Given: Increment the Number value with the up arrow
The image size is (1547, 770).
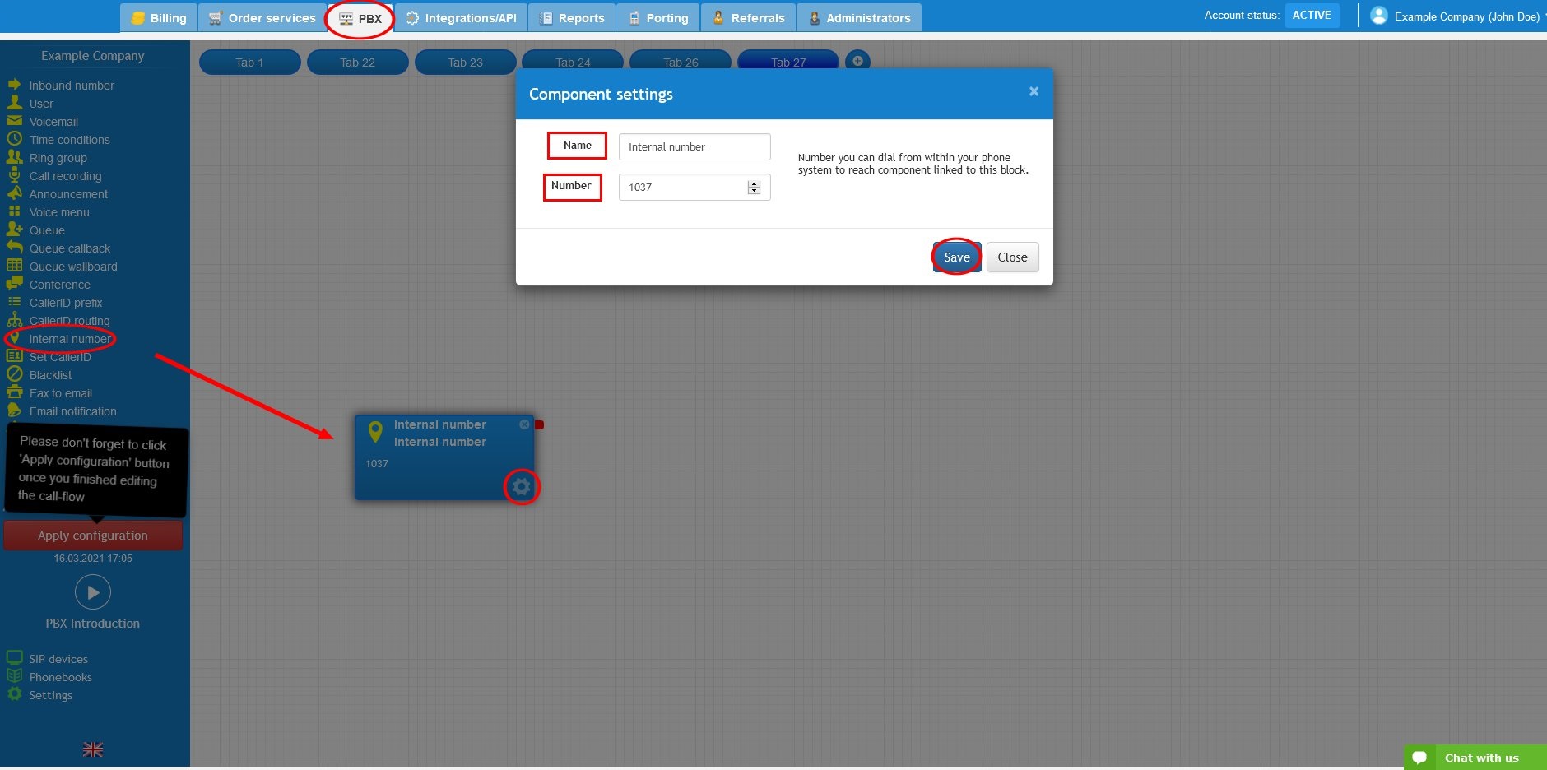Looking at the screenshot, I should [x=754, y=183].
